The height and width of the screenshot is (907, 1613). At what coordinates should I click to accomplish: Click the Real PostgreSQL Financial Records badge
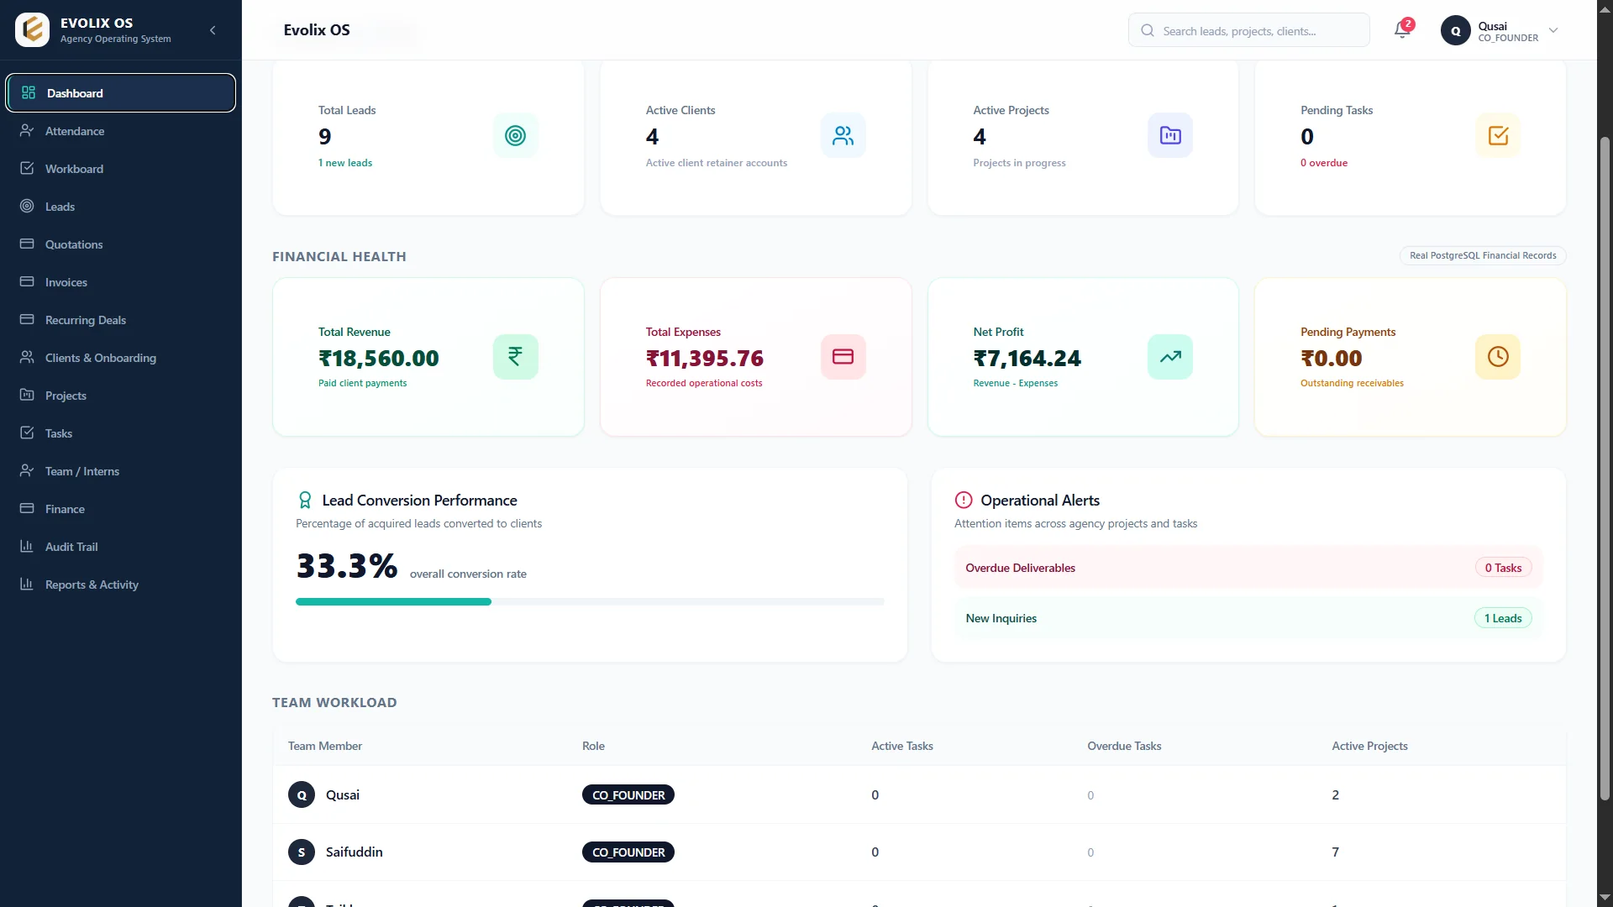[x=1483, y=255]
